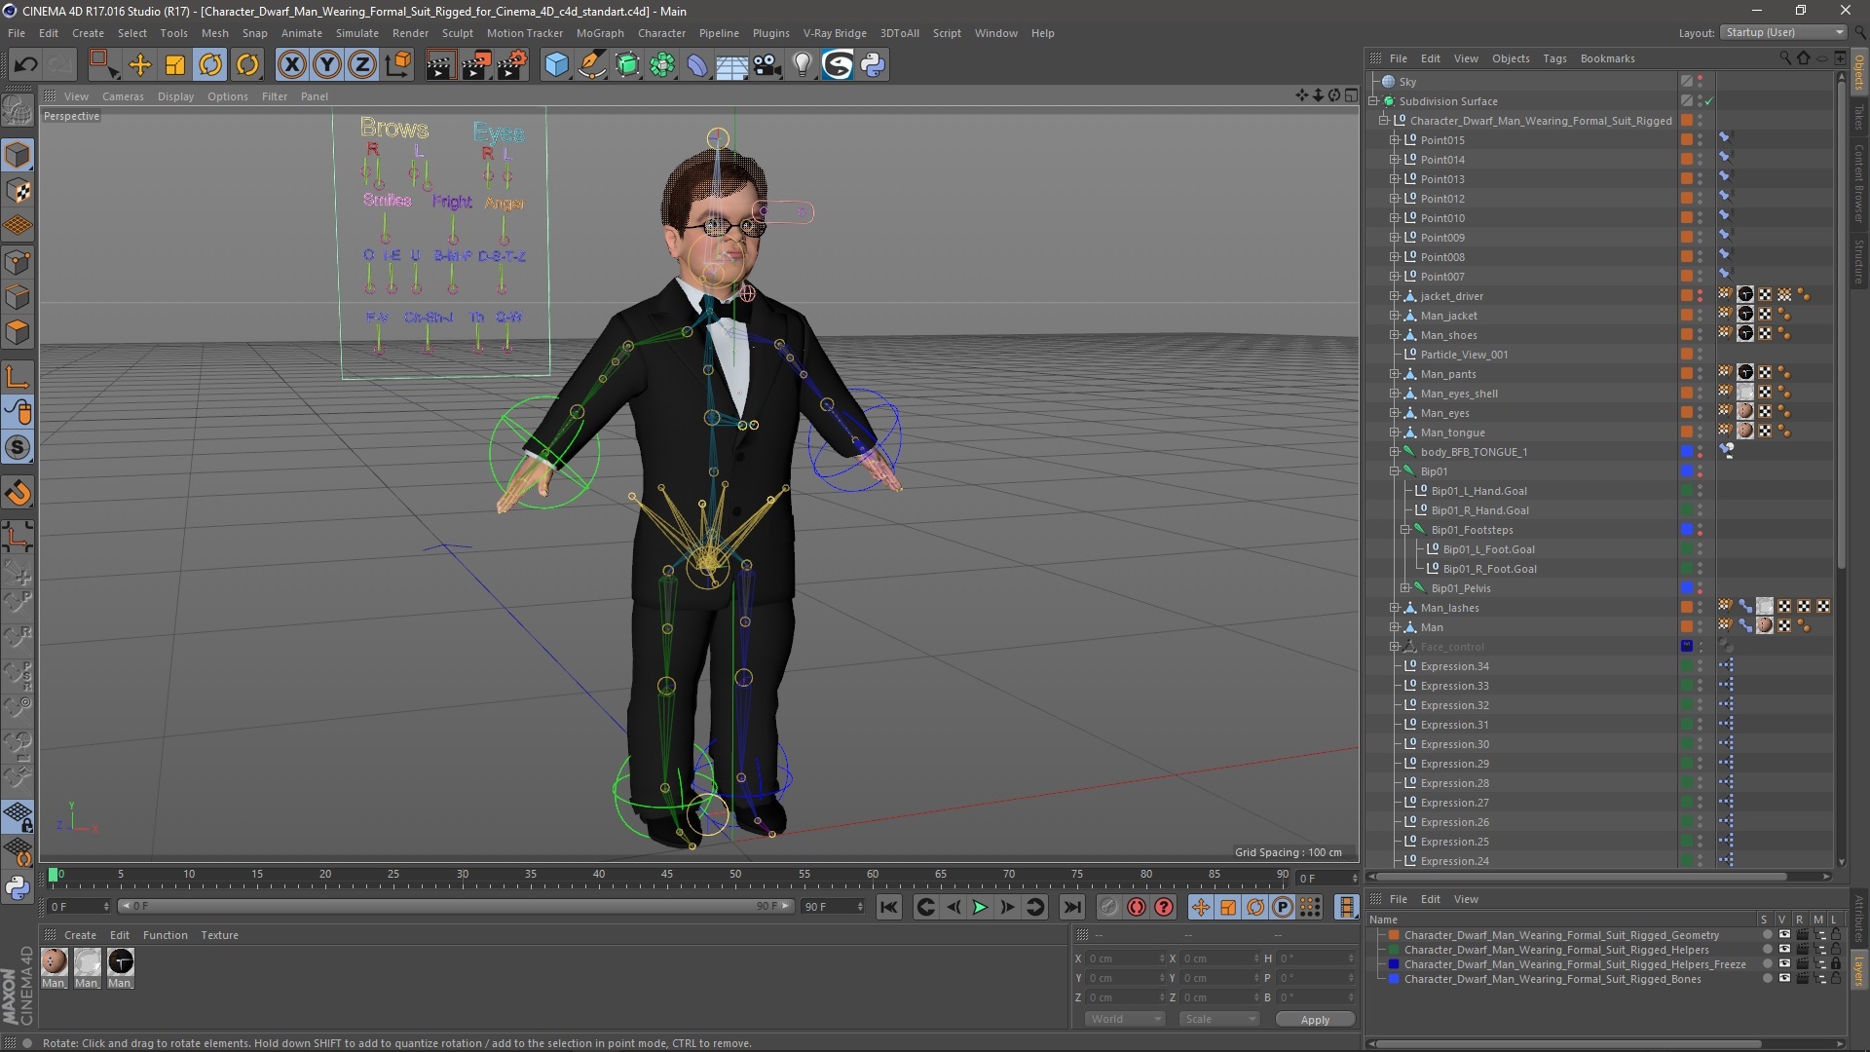
Task: Toggle visibility dots for Man_jacket
Action: pos(1701,316)
